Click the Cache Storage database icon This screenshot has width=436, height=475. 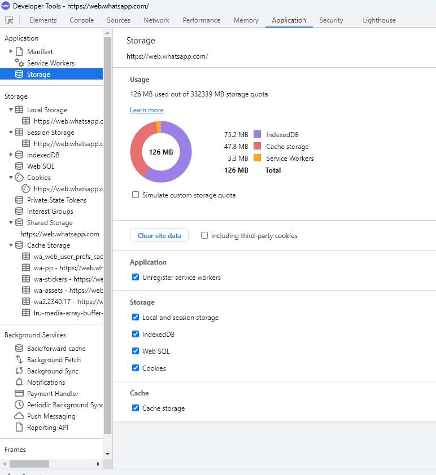click(19, 245)
